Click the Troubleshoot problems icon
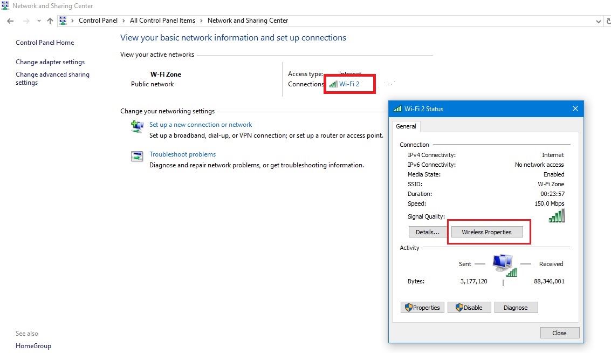This screenshot has width=611, height=353. (x=137, y=157)
